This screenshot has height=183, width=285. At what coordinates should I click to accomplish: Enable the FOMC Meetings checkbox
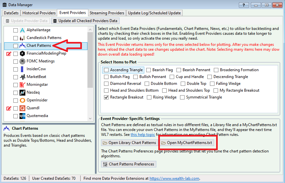pyautogui.click(x=16, y=62)
